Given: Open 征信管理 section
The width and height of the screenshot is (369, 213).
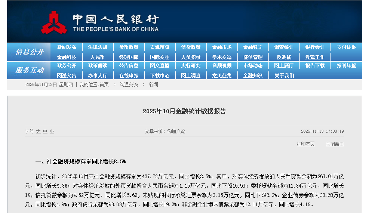Looking at the screenshot, I should pos(253,57).
